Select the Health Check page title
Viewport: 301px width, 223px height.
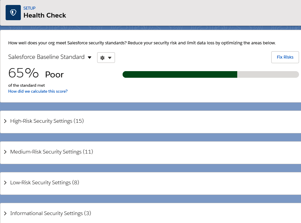pos(45,15)
